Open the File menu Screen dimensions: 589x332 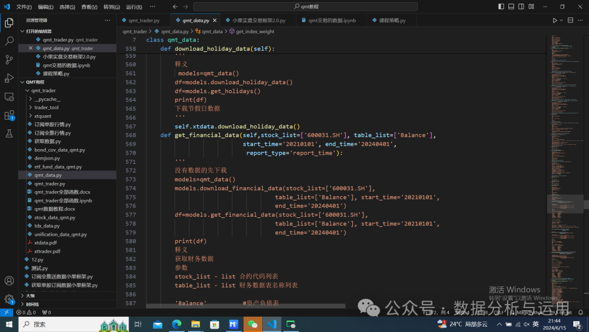click(x=24, y=7)
